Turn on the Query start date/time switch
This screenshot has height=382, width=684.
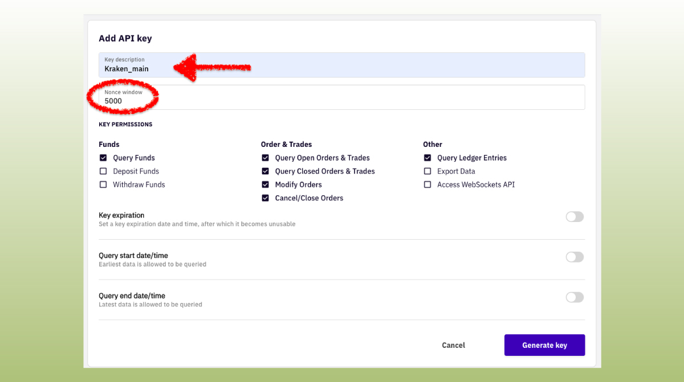click(x=575, y=257)
